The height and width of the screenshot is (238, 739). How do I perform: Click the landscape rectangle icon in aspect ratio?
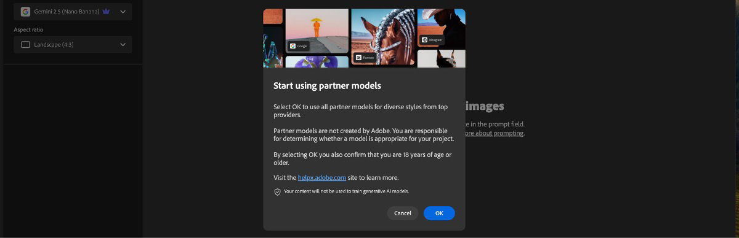(25, 45)
